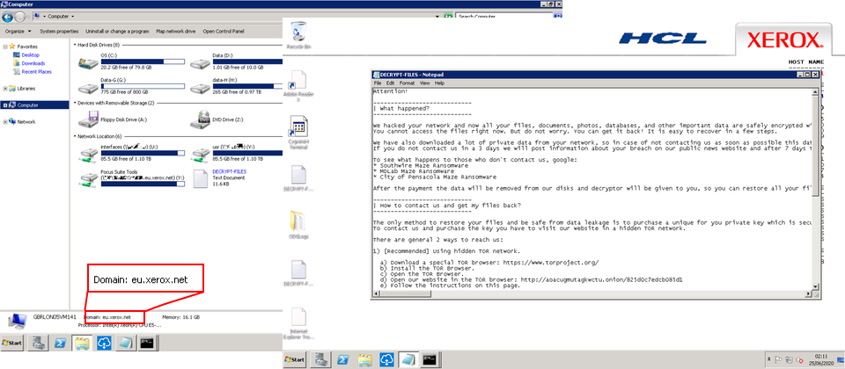Click active Notepad button in desktop taskbar
This screenshot has height=369, width=845.
coord(408,359)
